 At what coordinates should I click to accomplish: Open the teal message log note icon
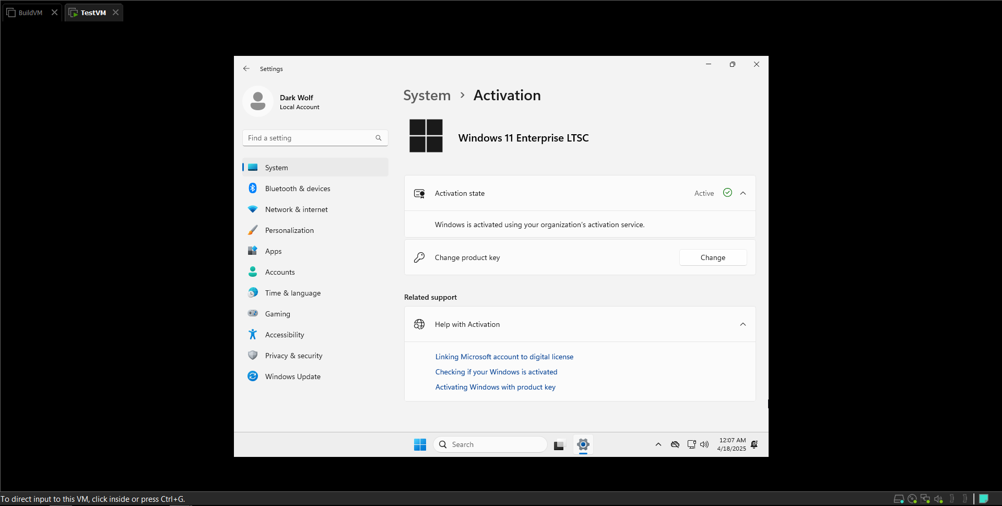[984, 499]
